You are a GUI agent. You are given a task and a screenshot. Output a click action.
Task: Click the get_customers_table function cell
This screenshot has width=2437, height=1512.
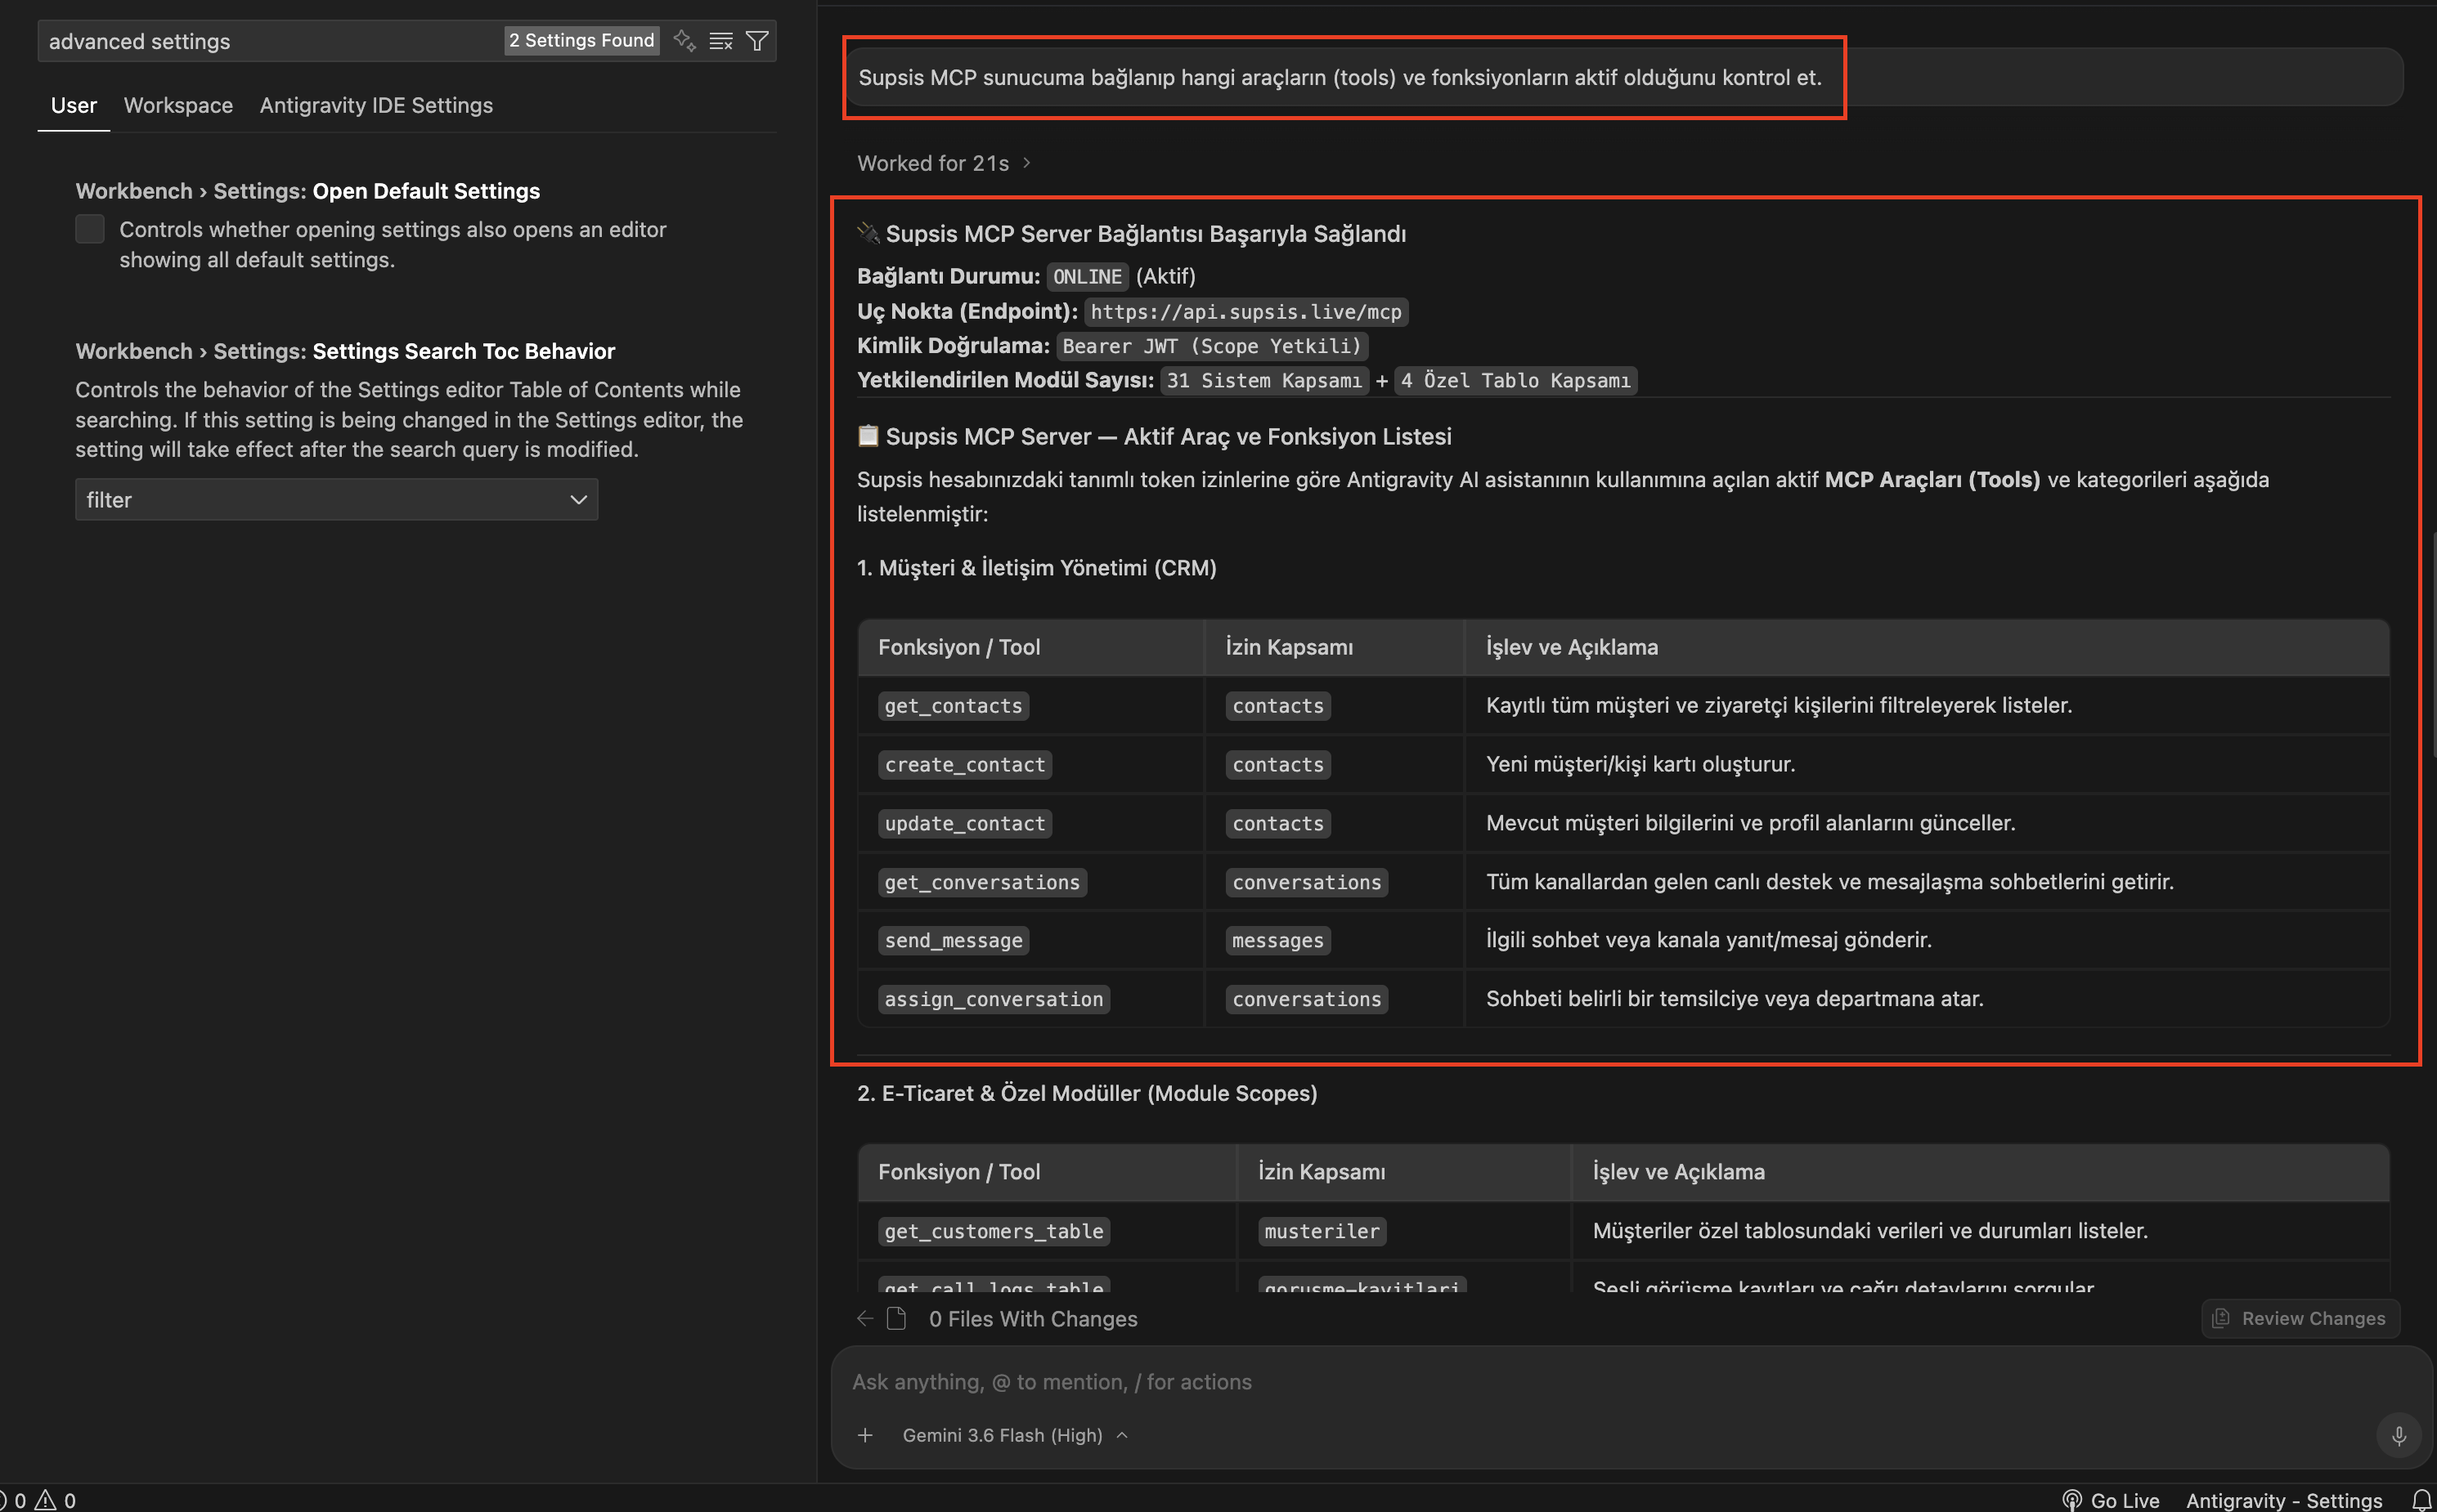pyautogui.click(x=994, y=1231)
